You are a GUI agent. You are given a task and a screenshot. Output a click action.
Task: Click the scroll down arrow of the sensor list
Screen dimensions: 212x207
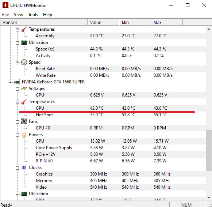209,197
